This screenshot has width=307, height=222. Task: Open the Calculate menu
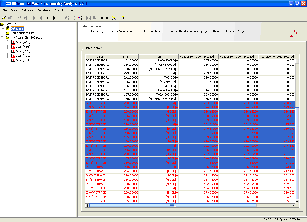coord(27,10)
